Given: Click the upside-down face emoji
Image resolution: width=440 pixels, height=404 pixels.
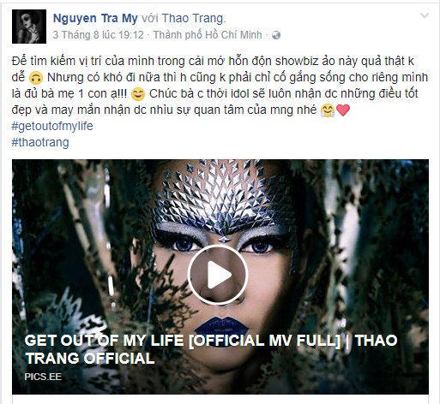Looking at the screenshot, I should (x=36, y=78).
